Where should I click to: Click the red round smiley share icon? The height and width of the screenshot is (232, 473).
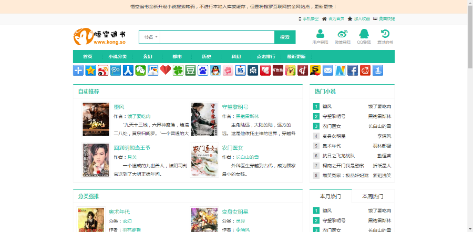[x=365, y=70]
